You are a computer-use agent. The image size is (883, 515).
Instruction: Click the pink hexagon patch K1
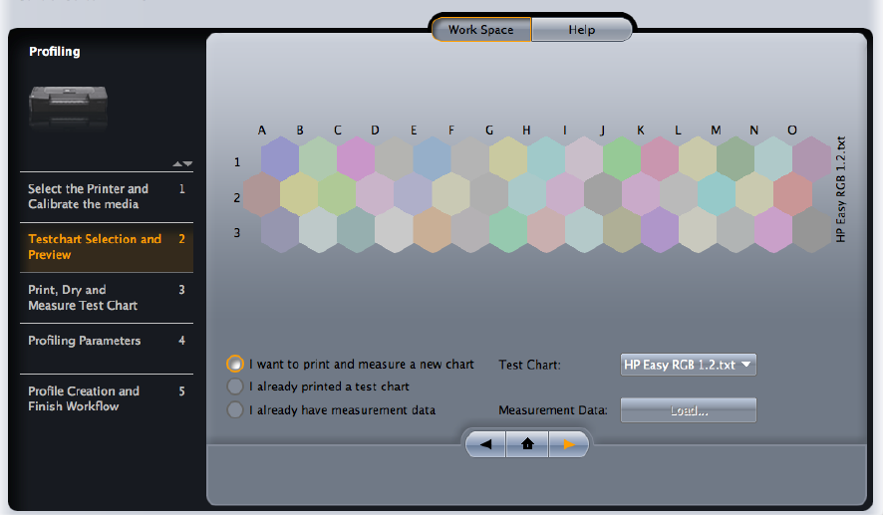pyautogui.click(x=660, y=158)
